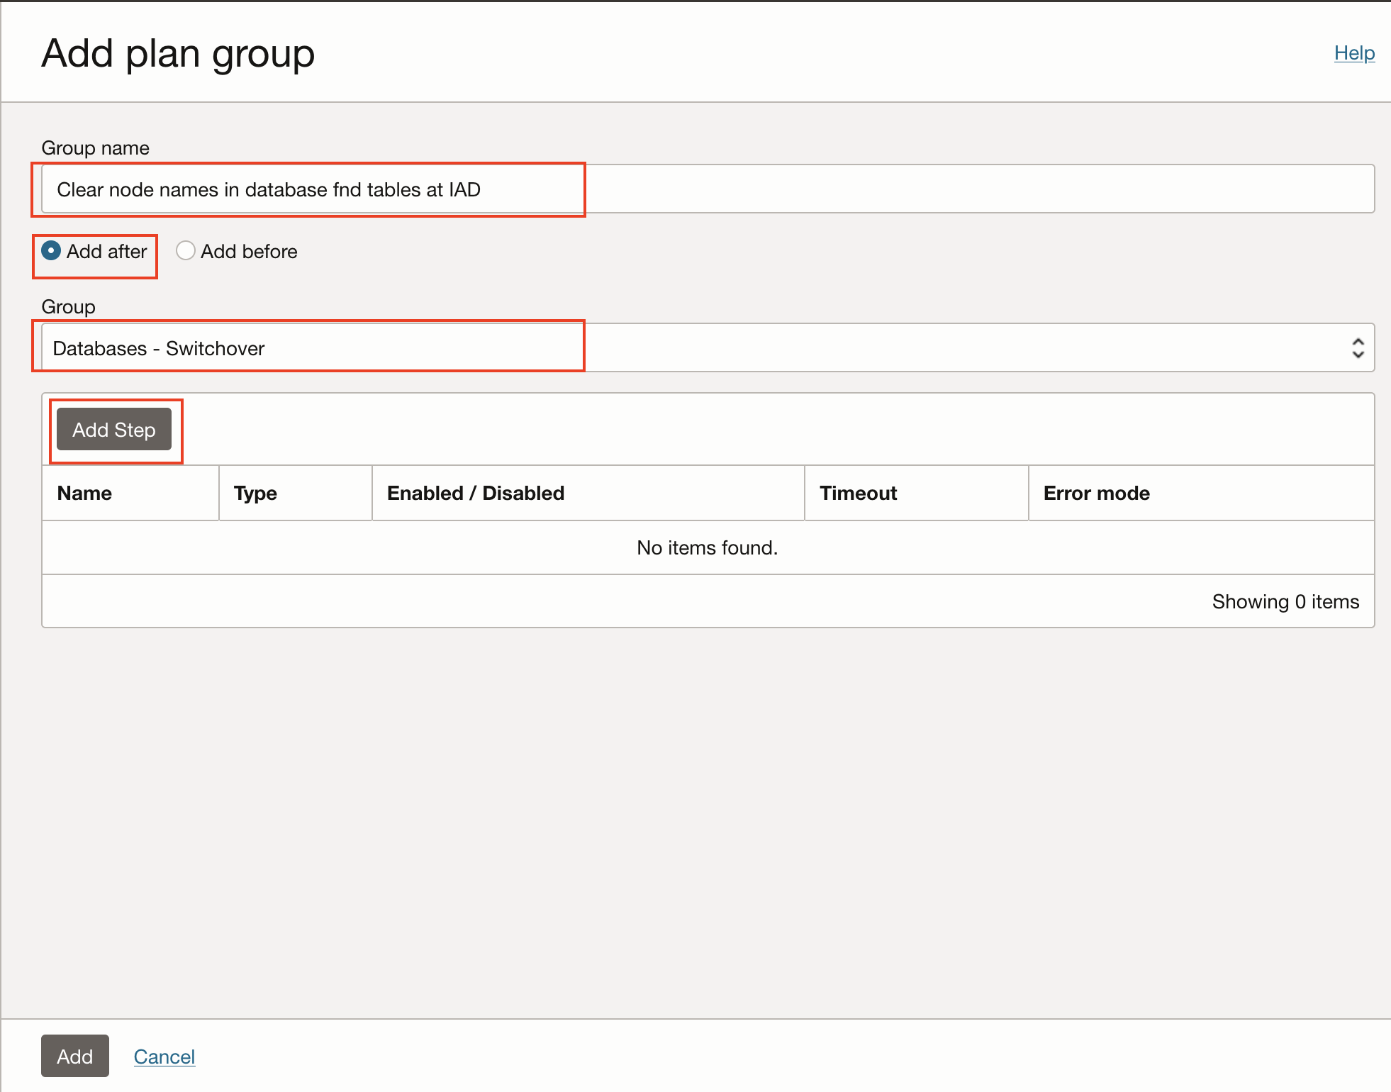Cancel the Add plan group dialog
Viewport: 1391px width, 1092px height.
tap(164, 1057)
